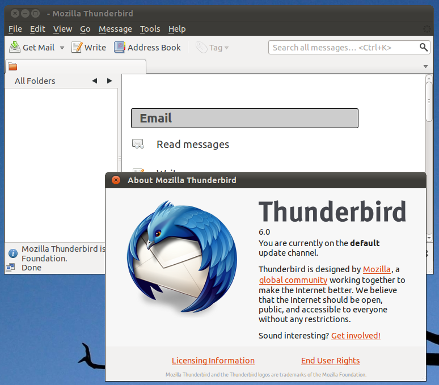Click the Write toolbar button label

(x=95, y=48)
